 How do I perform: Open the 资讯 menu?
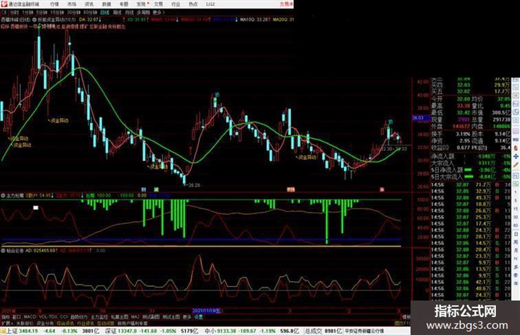(x=89, y=4)
